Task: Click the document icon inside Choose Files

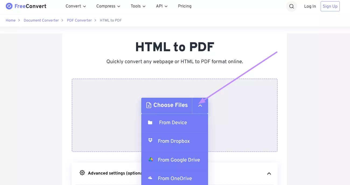Action: 149,105
